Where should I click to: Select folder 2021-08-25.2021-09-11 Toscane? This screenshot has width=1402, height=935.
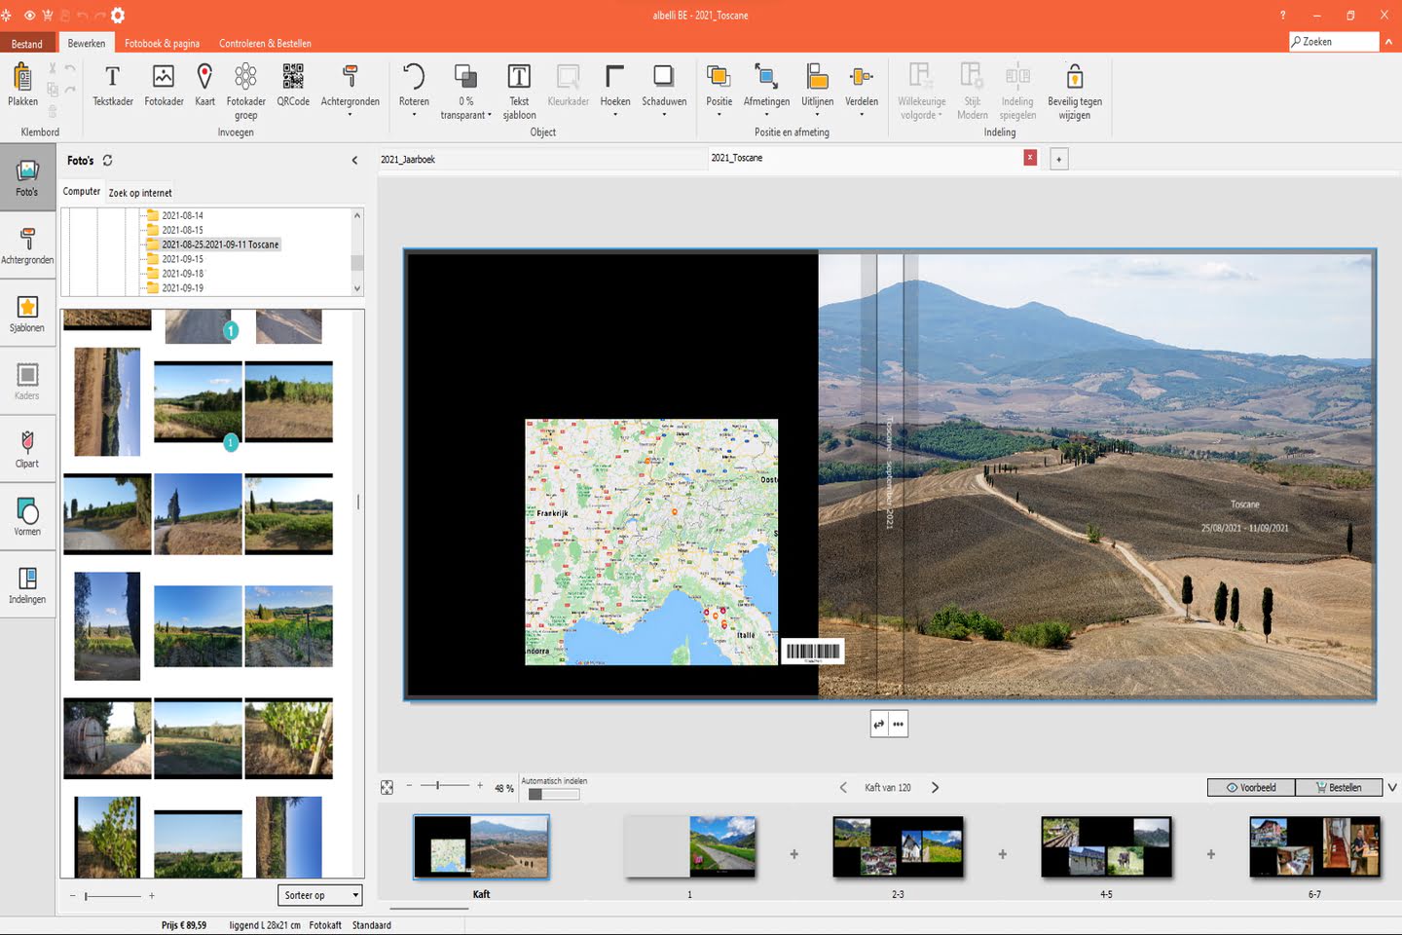click(220, 244)
